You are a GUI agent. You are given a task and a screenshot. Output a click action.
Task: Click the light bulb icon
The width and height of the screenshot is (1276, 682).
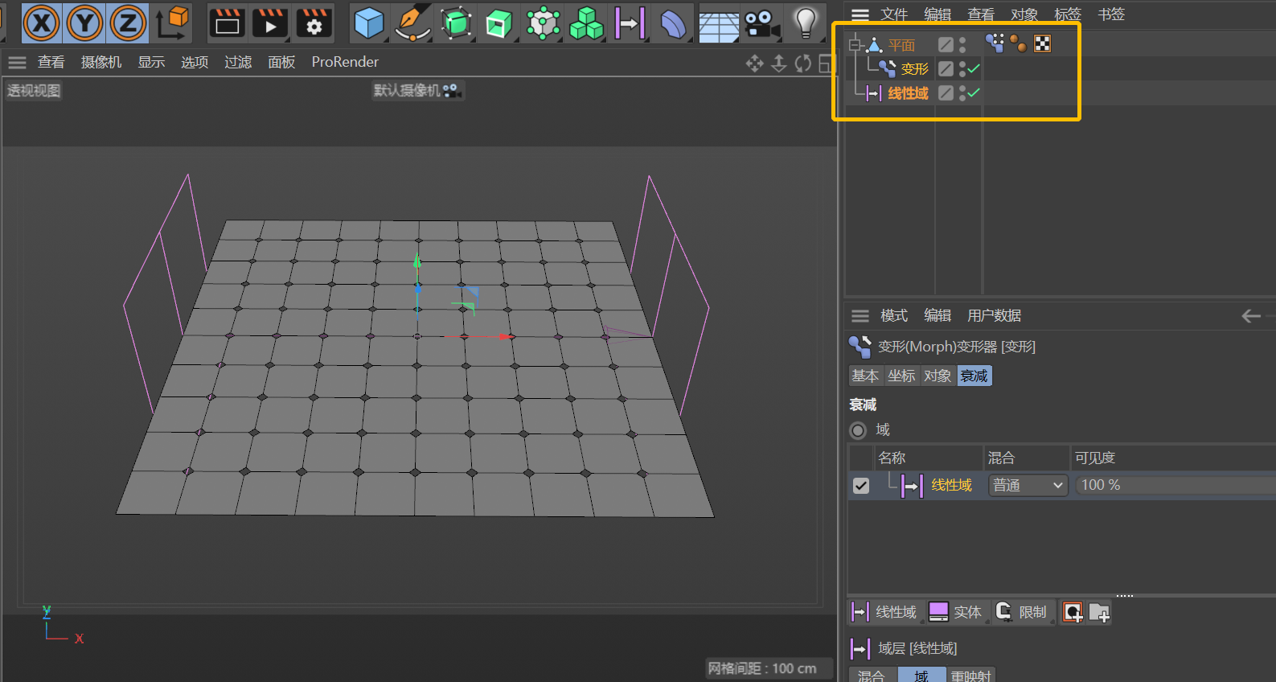[806, 23]
